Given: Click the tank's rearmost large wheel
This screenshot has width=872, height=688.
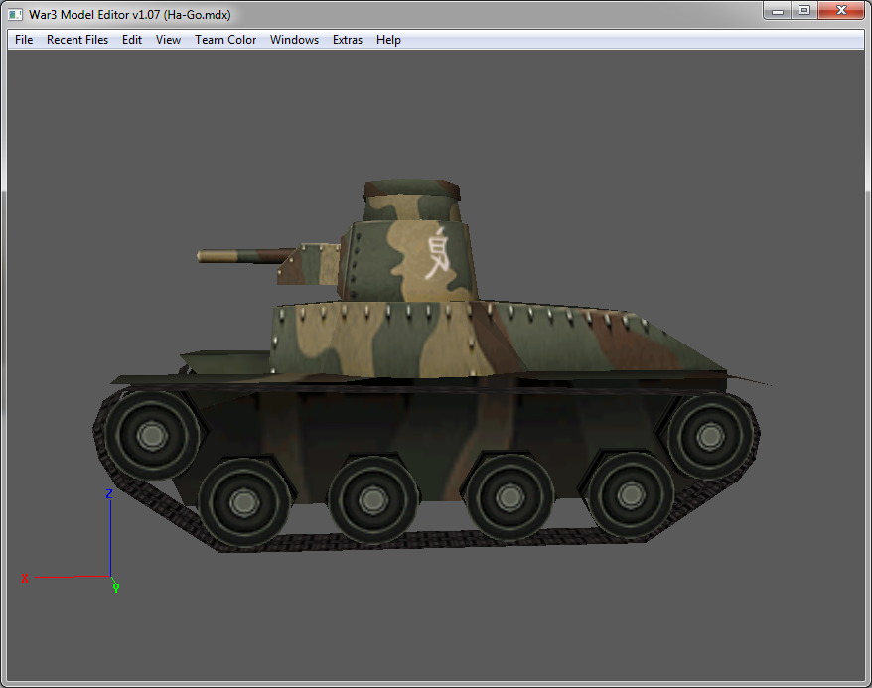Looking at the screenshot, I should point(710,436).
